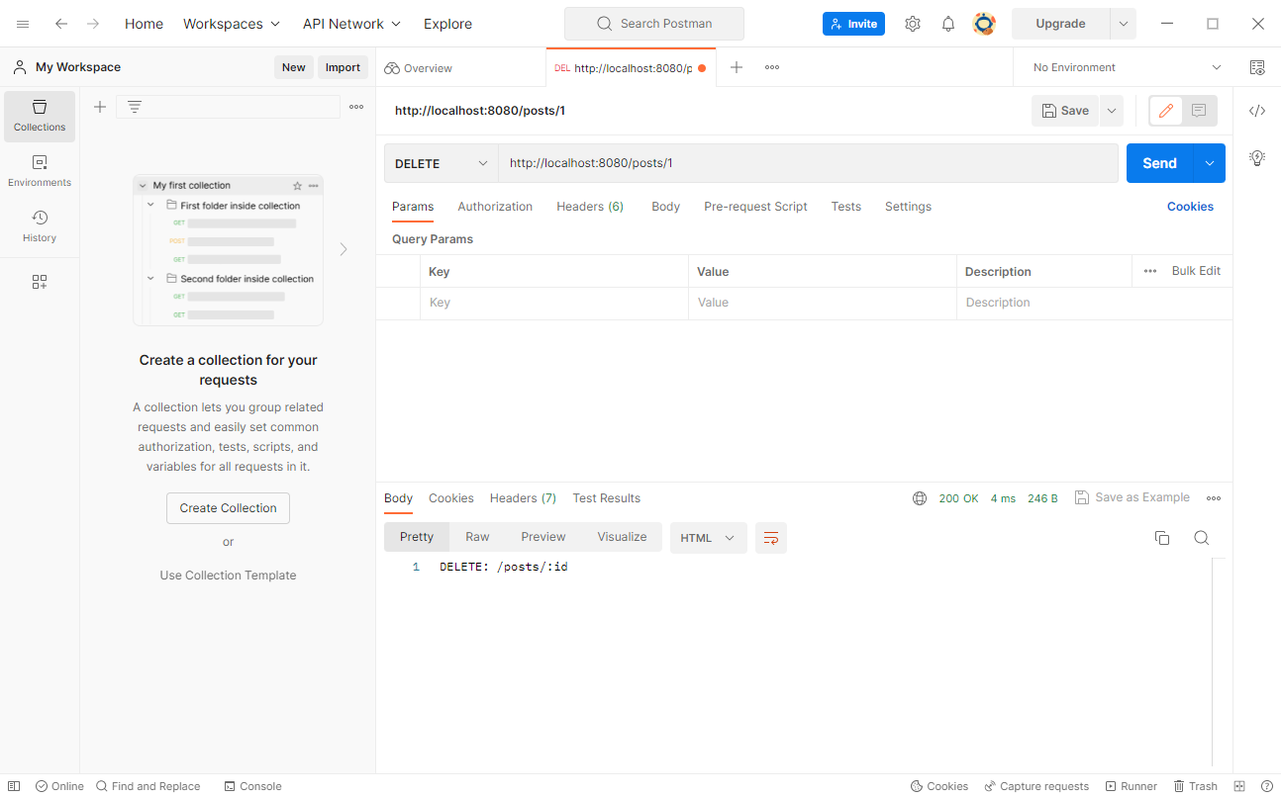Click the Import button
Viewport: 1281px width, 798px height.
click(343, 67)
